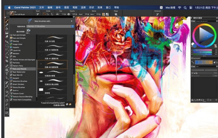Open the 编辑 menu

tap(50, 8)
